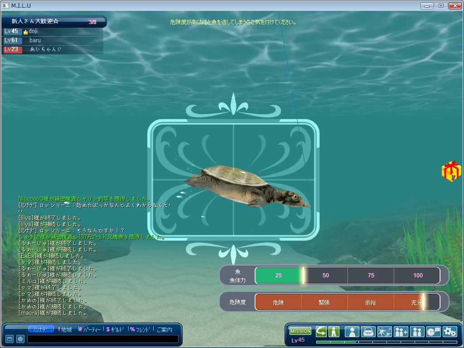Click the green curved return arrow icon
The height and width of the screenshot is (348, 464).
(321, 332)
